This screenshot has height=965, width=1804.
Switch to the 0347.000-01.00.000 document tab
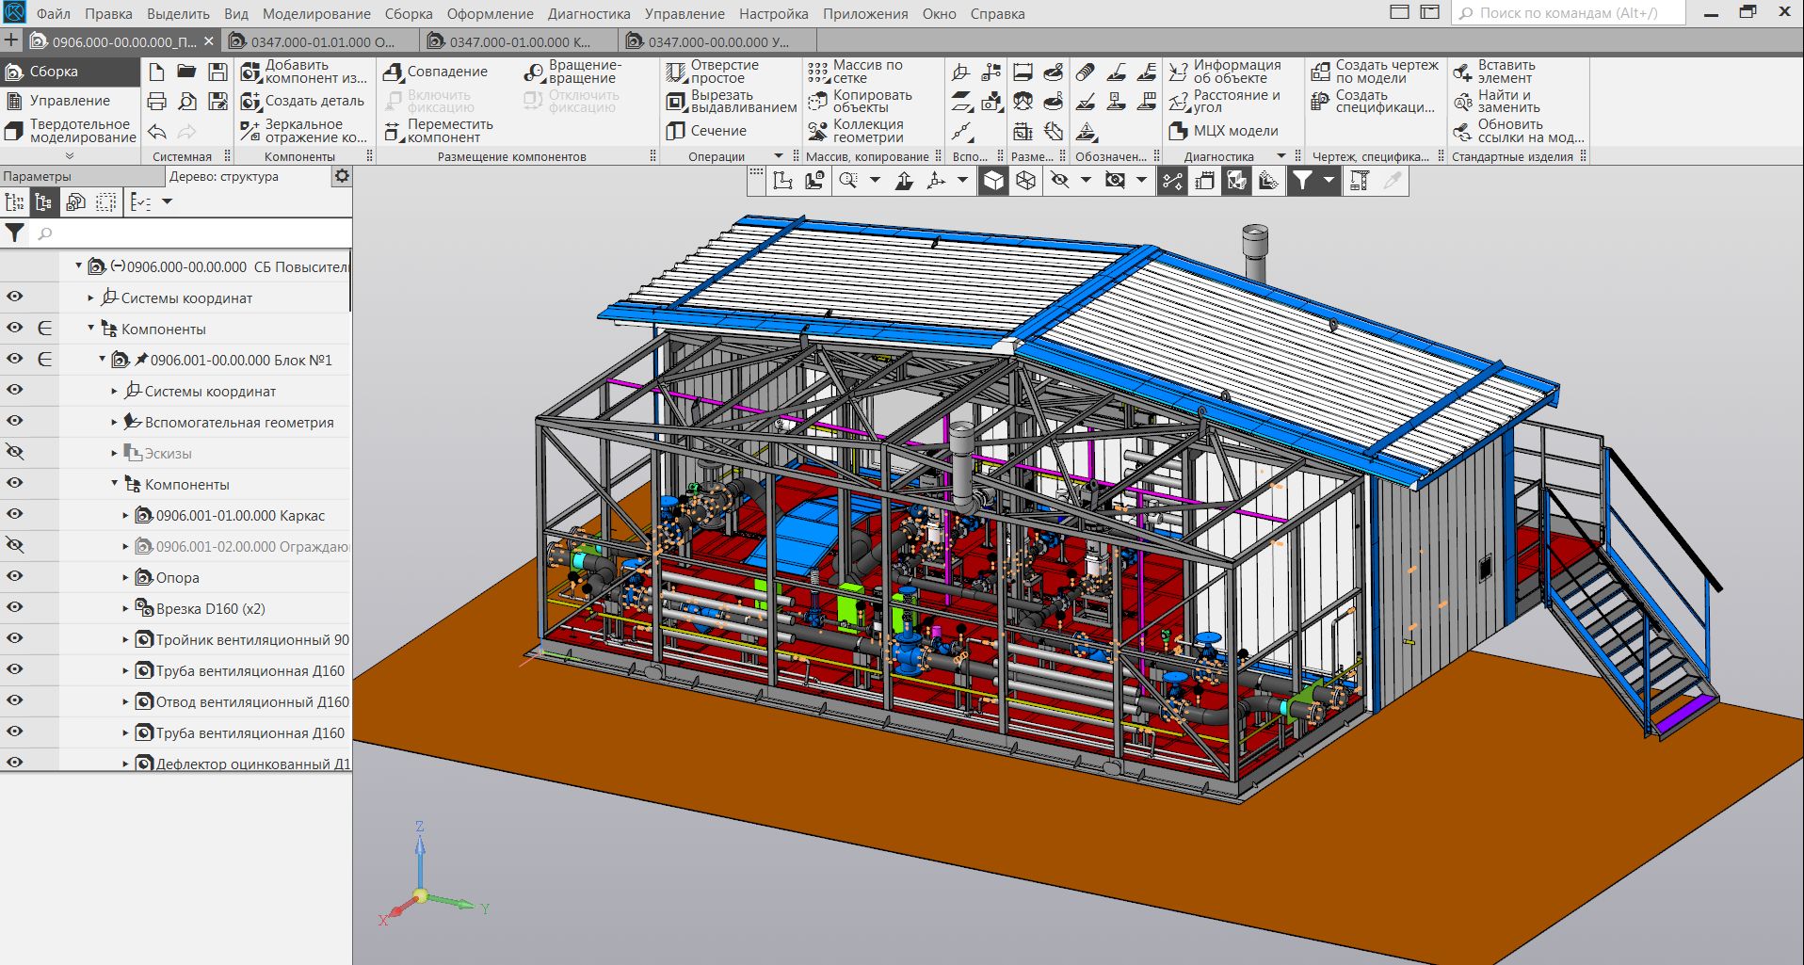tap(520, 41)
